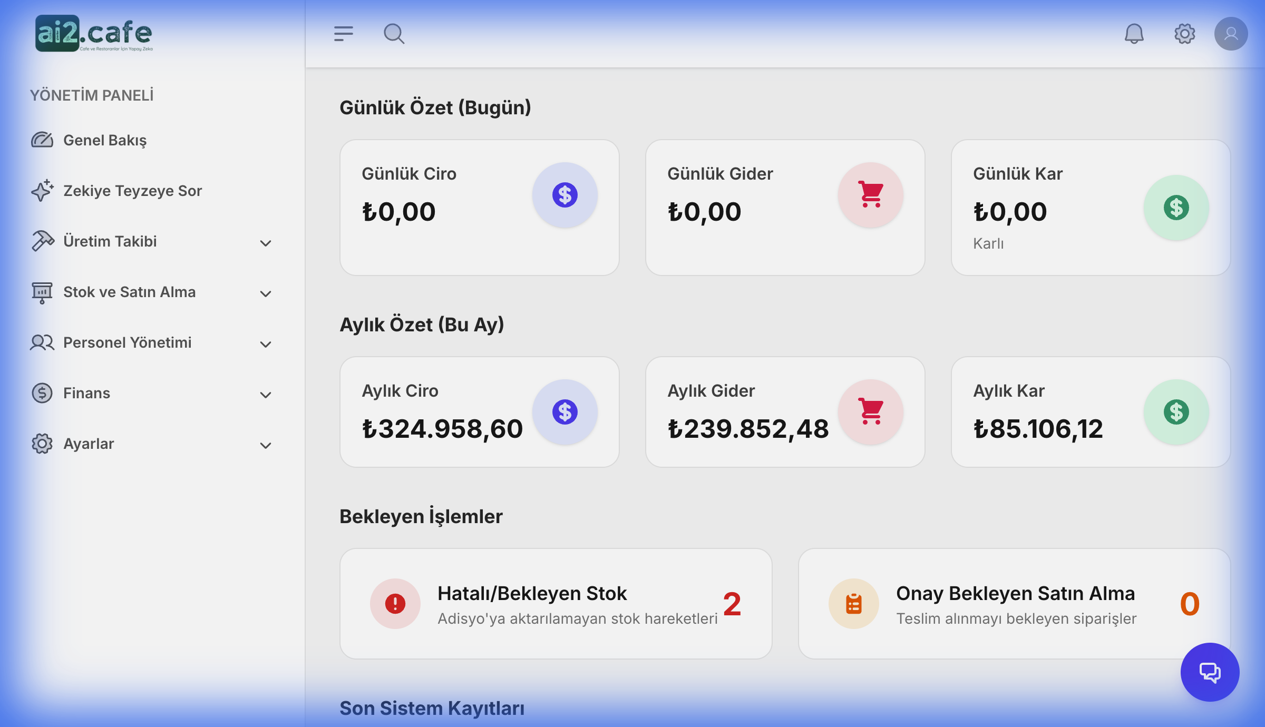The image size is (1265, 727).
Task: Open Zekiye Teyzeye Sor from the sidebar
Action: click(132, 191)
